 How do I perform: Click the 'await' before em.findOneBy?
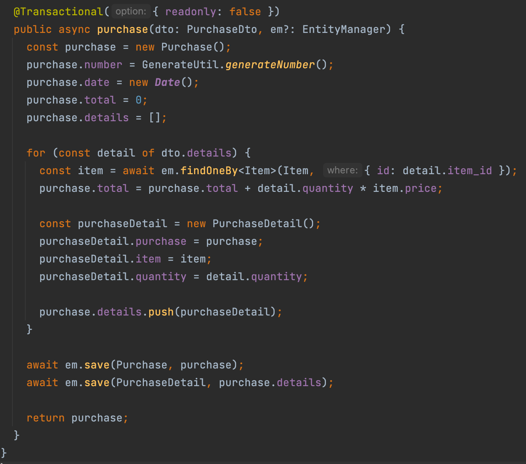pos(139,171)
